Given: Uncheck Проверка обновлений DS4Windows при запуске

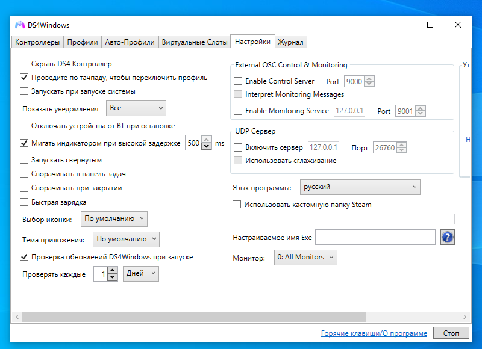Looking at the screenshot, I should click(24, 256).
